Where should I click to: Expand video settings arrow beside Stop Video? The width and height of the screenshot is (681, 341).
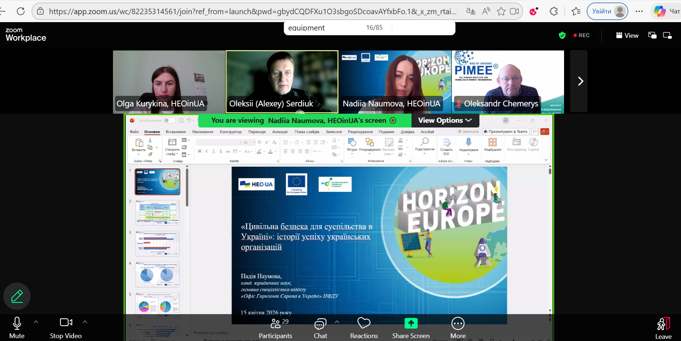[x=85, y=322]
